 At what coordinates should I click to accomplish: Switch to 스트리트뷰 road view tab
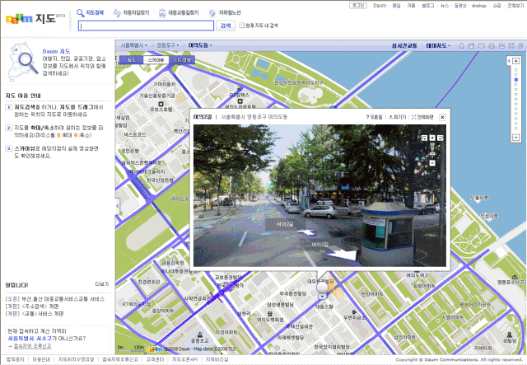(x=181, y=60)
